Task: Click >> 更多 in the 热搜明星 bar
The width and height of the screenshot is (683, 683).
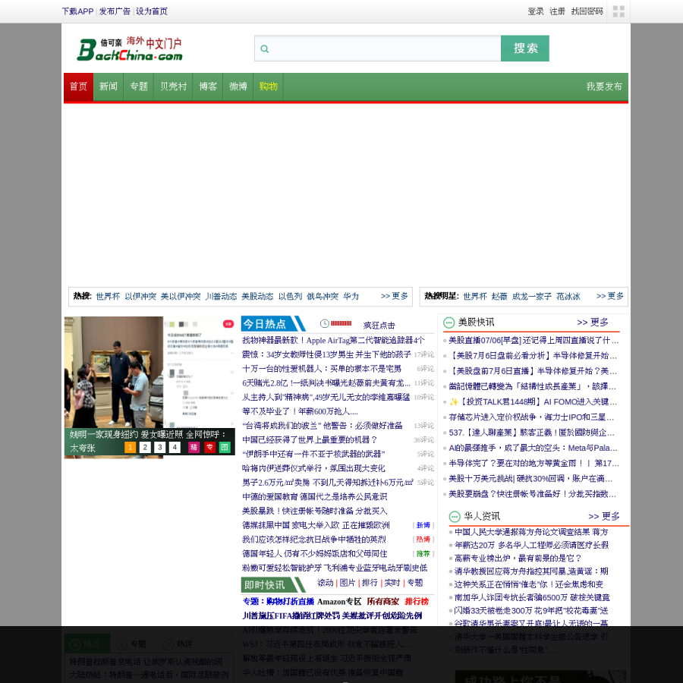Action: coord(610,296)
